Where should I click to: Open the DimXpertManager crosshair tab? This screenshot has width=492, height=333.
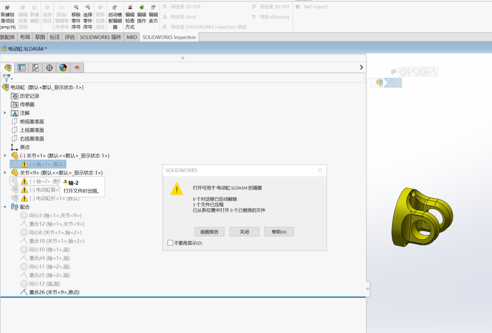click(x=49, y=68)
